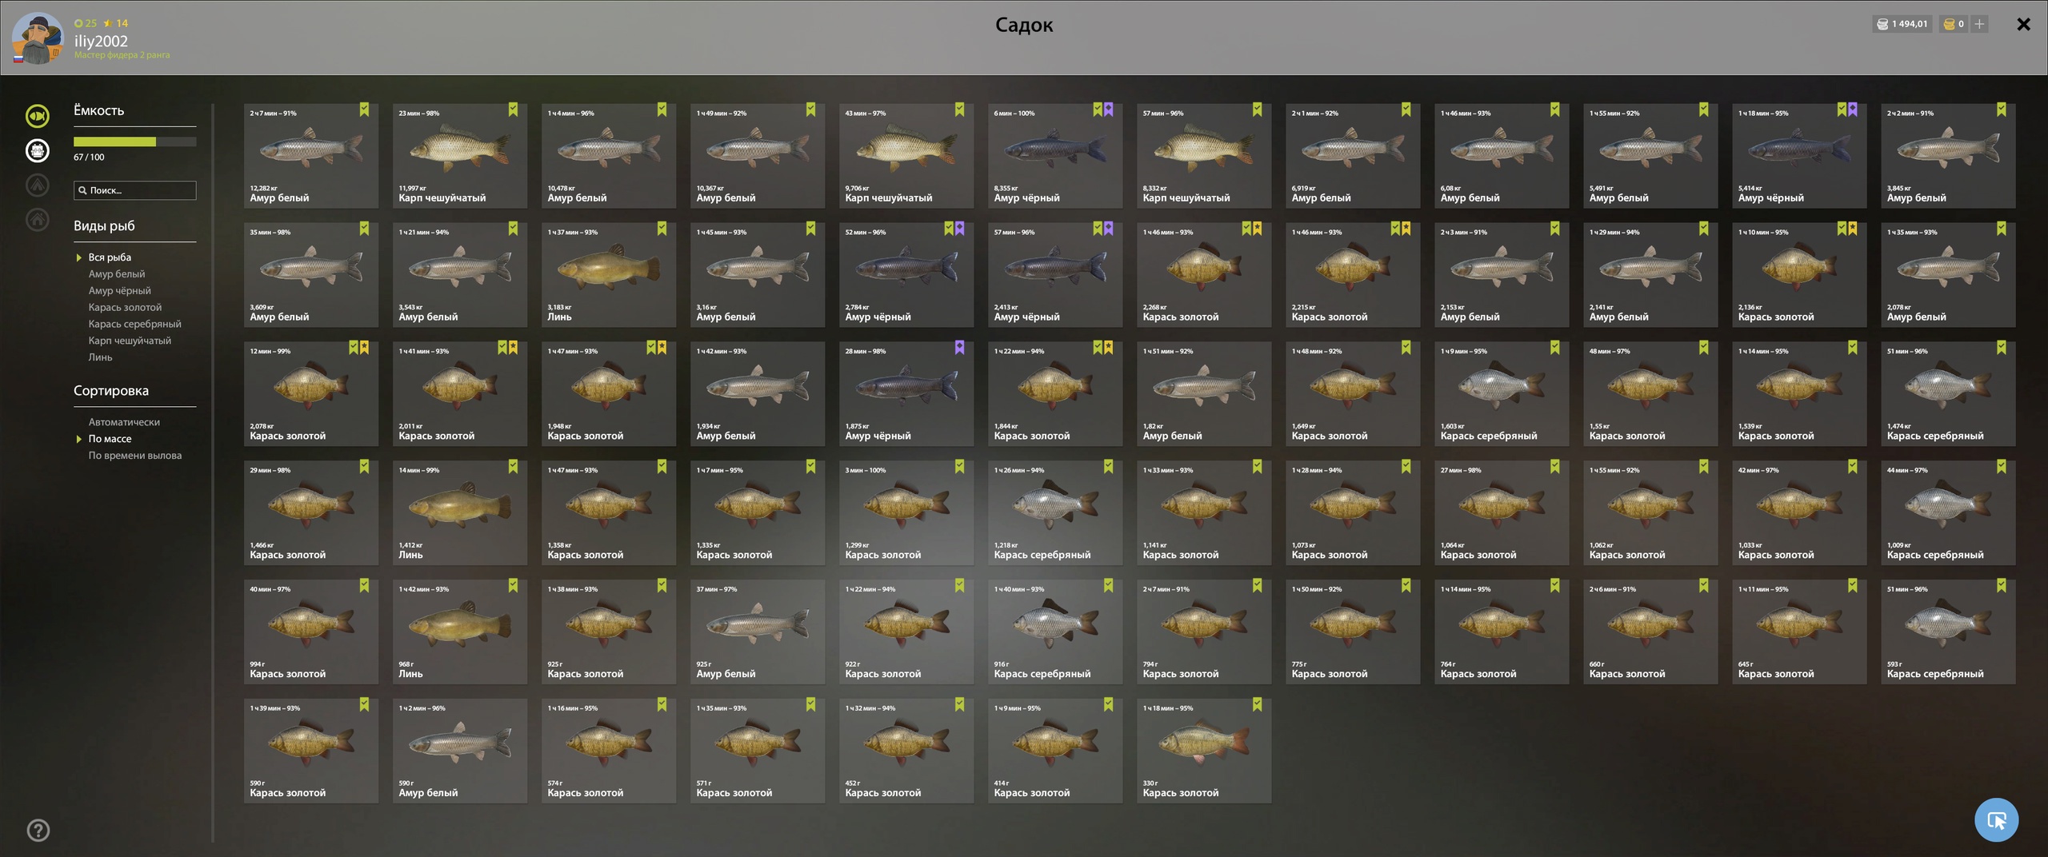This screenshot has height=857, width=2048.
Task: Select sorting По времени вылова
Action: coord(134,456)
